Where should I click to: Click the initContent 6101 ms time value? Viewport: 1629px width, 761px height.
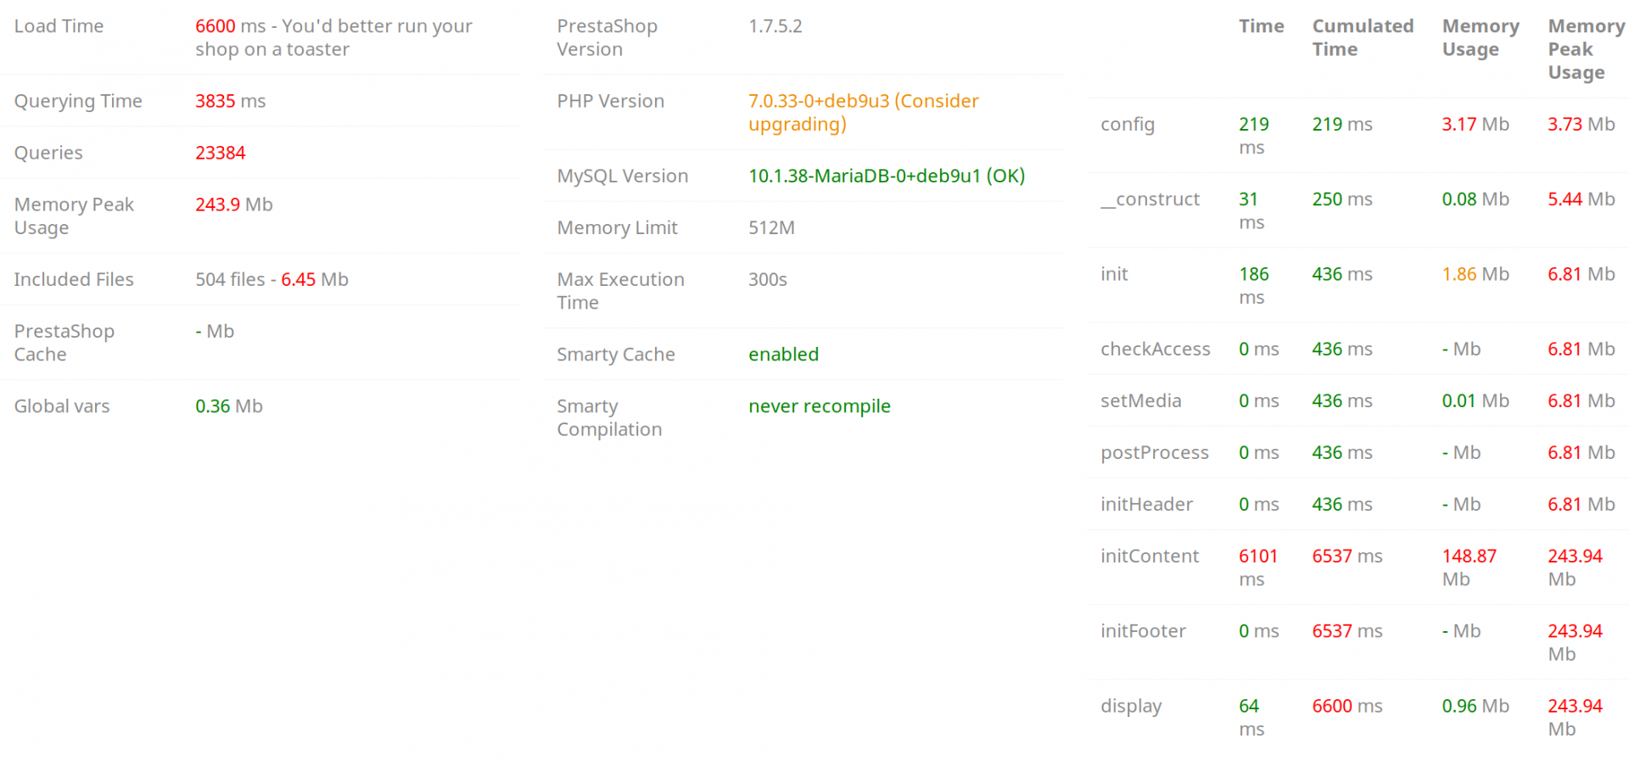pyautogui.click(x=1258, y=568)
